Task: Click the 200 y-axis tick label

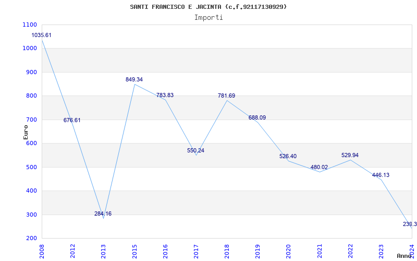Action: pyautogui.click(x=31, y=238)
